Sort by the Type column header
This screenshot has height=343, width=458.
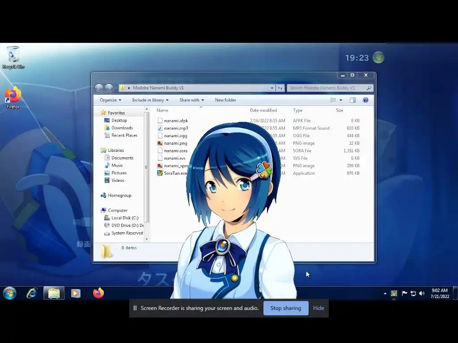pos(297,110)
